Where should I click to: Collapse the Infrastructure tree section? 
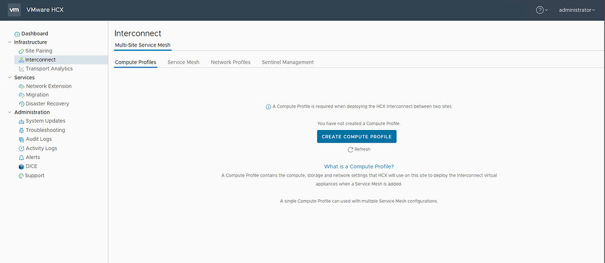pos(9,42)
